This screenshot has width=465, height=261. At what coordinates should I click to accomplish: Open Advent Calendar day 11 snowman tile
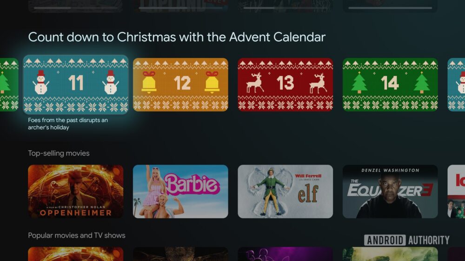(x=76, y=84)
